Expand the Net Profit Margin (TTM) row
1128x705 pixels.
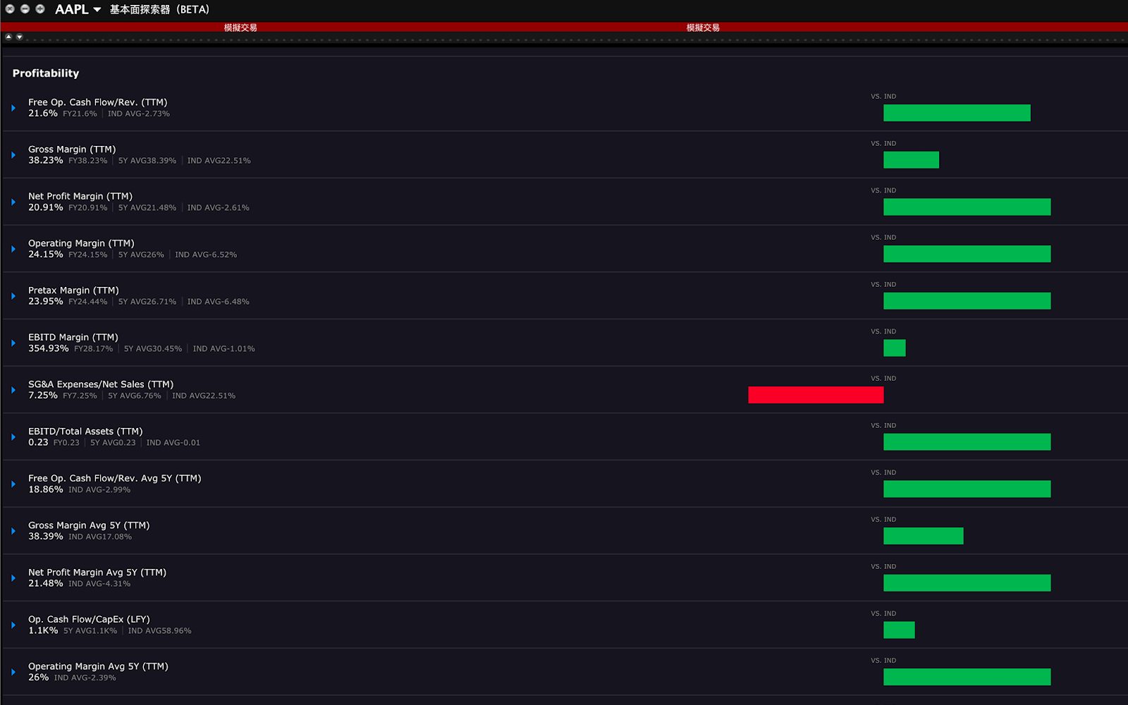coord(13,202)
